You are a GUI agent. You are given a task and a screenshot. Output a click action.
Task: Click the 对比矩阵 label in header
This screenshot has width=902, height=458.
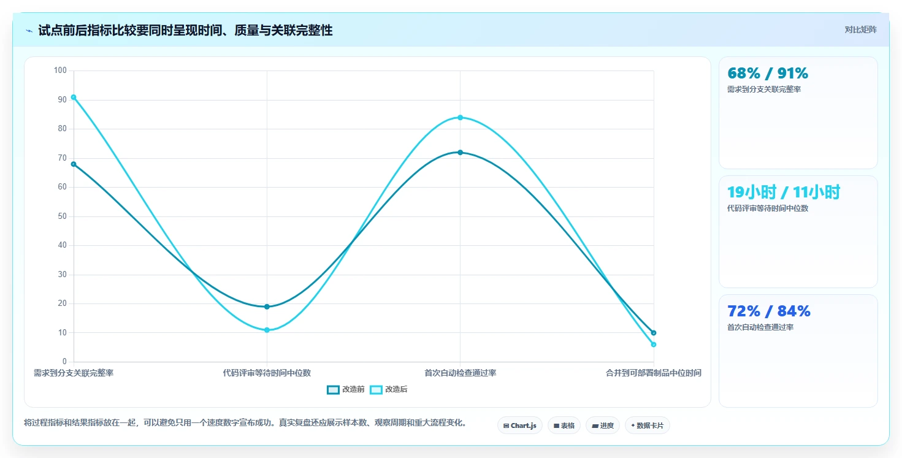click(x=861, y=29)
